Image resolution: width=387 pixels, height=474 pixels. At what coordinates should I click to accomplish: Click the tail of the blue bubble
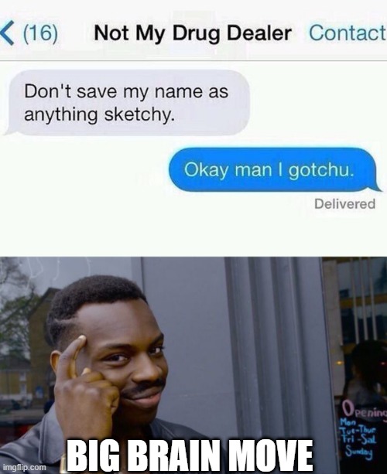pos(377,188)
